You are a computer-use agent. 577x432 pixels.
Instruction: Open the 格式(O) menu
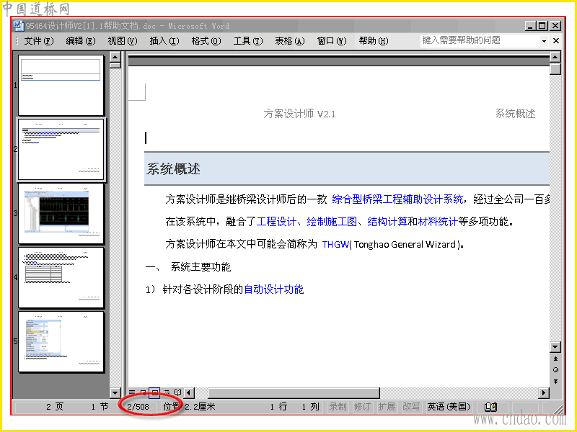click(206, 41)
